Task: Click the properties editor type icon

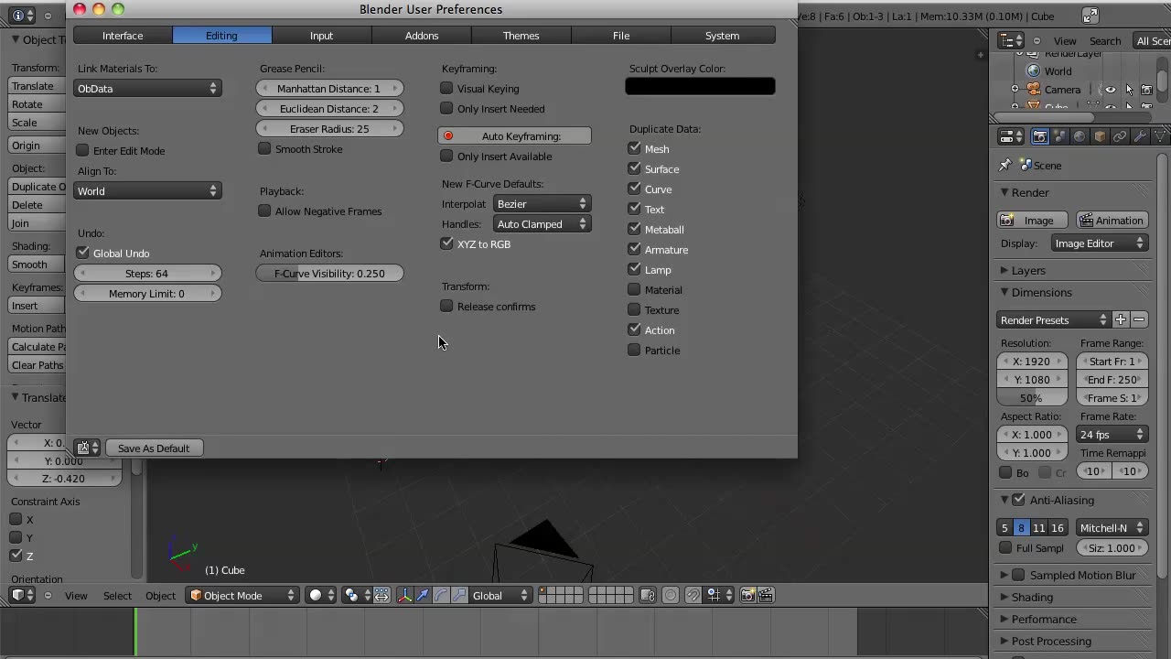Action: coord(1011,136)
